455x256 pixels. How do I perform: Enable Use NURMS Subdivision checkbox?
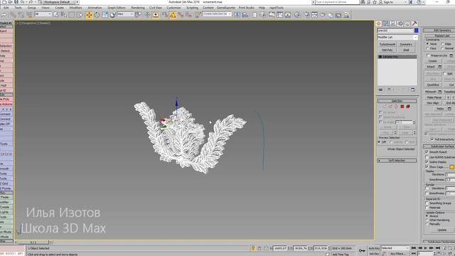[x=427, y=157]
